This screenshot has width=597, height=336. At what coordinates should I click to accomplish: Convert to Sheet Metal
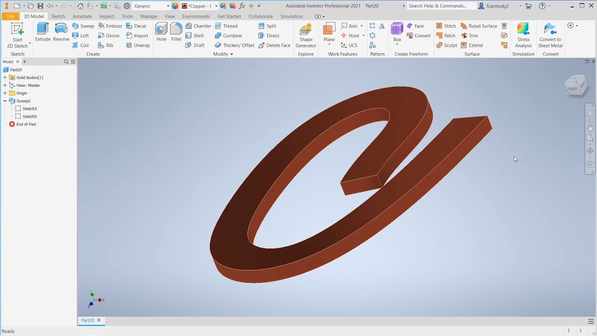(x=550, y=35)
